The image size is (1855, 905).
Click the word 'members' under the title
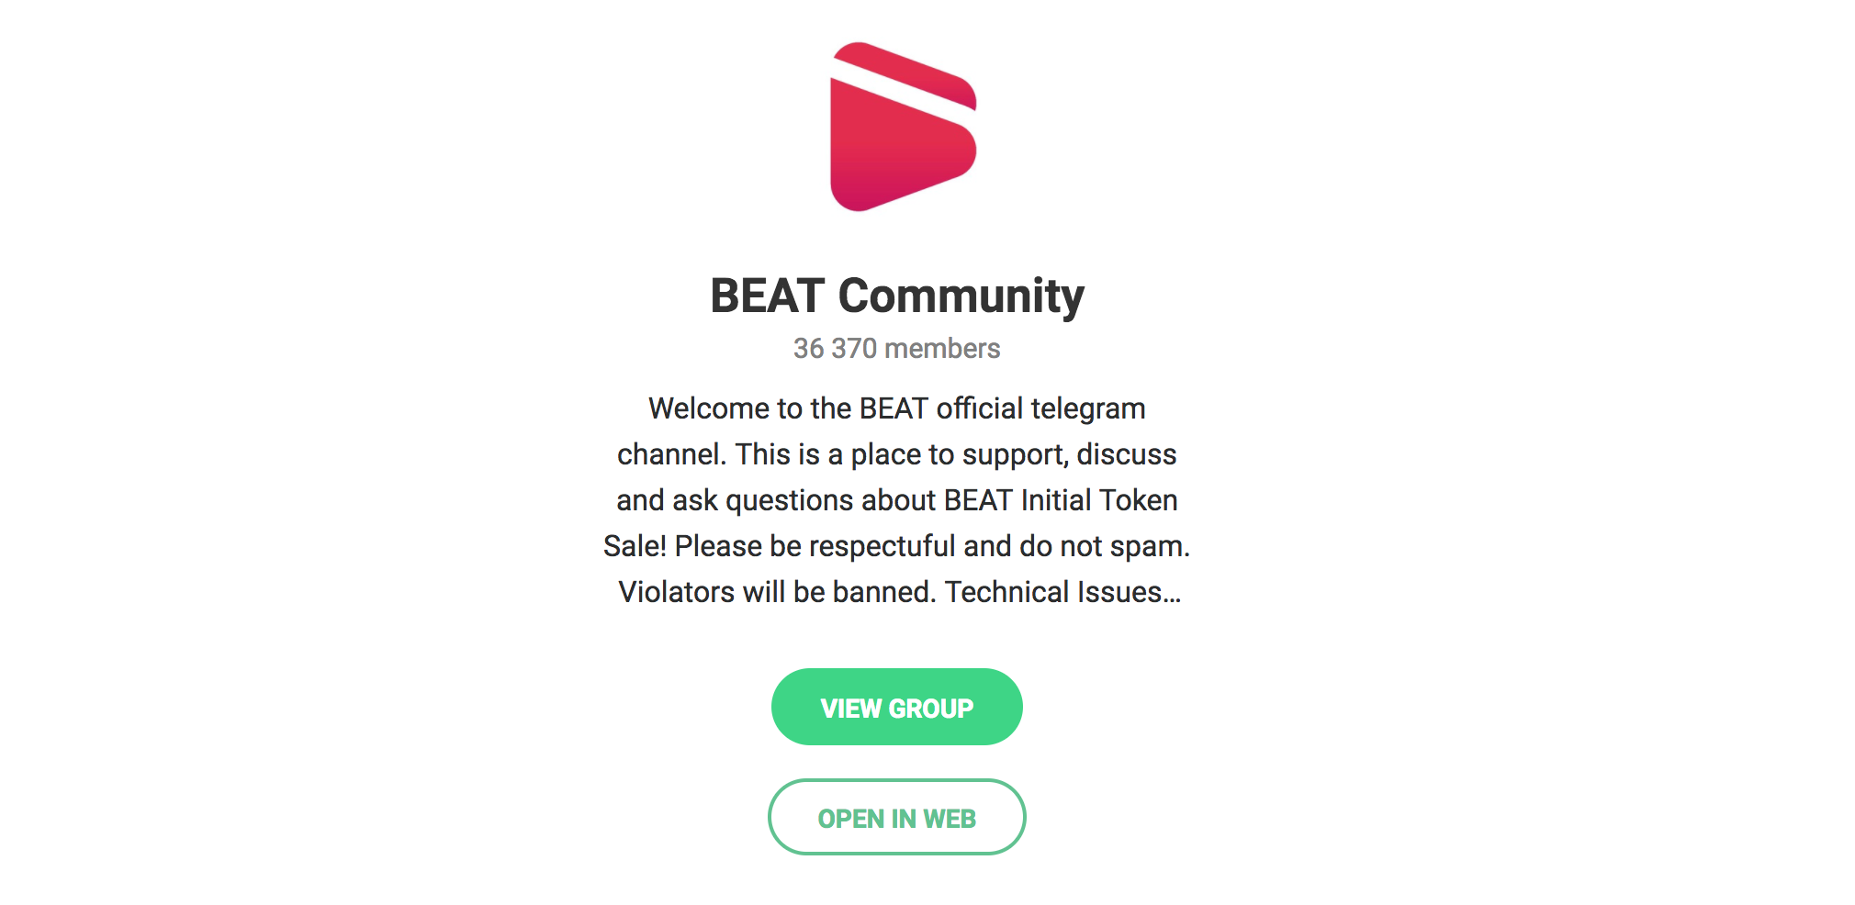pos(942,349)
